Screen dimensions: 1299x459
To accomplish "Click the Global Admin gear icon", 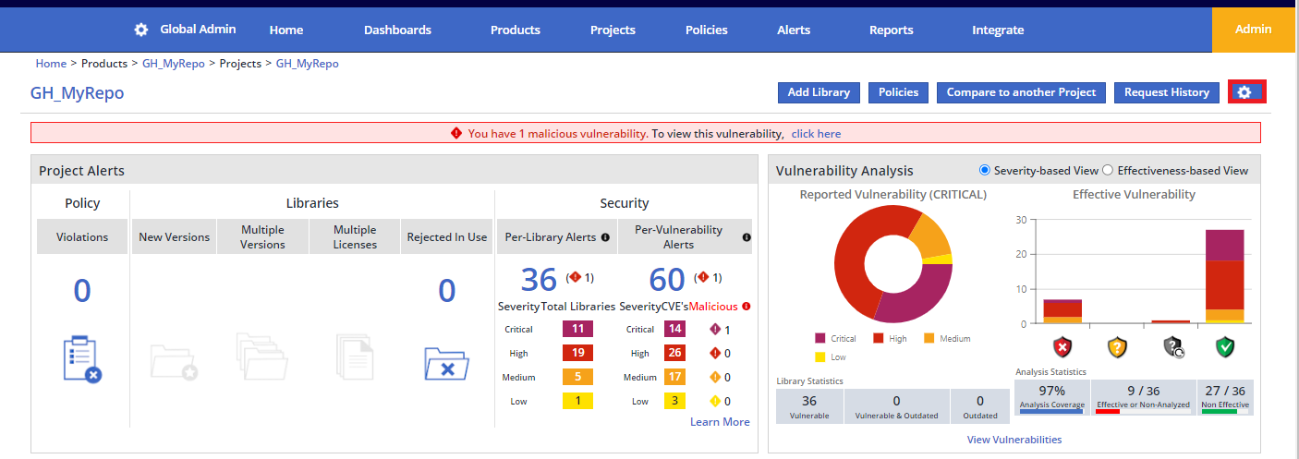I will coord(140,30).
